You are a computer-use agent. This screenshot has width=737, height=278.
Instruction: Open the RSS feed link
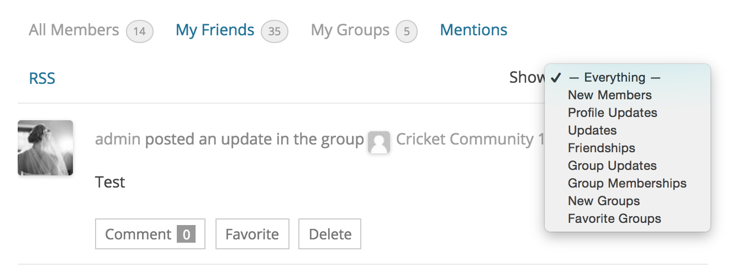click(42, 78)
